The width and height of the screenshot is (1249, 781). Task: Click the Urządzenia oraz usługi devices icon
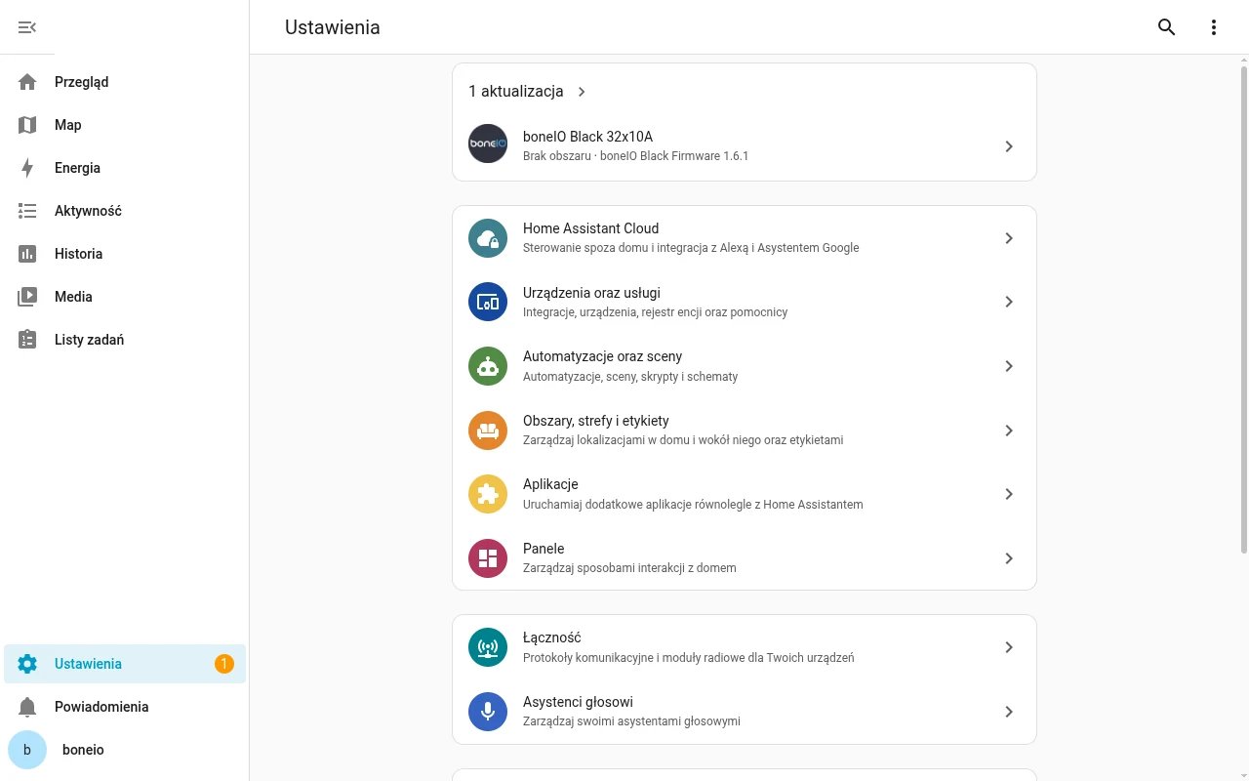pos(488,302)
